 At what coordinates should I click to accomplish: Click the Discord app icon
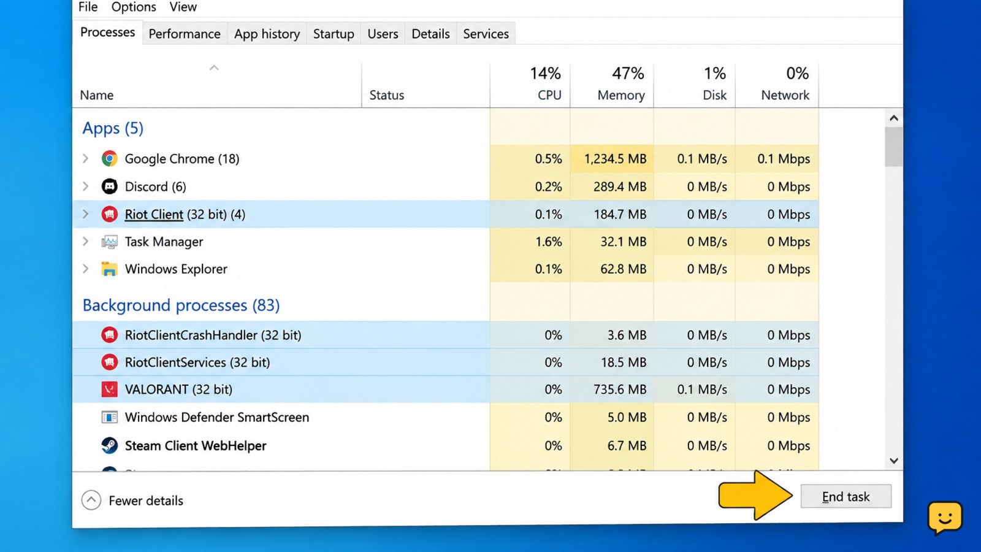point(110,186)
